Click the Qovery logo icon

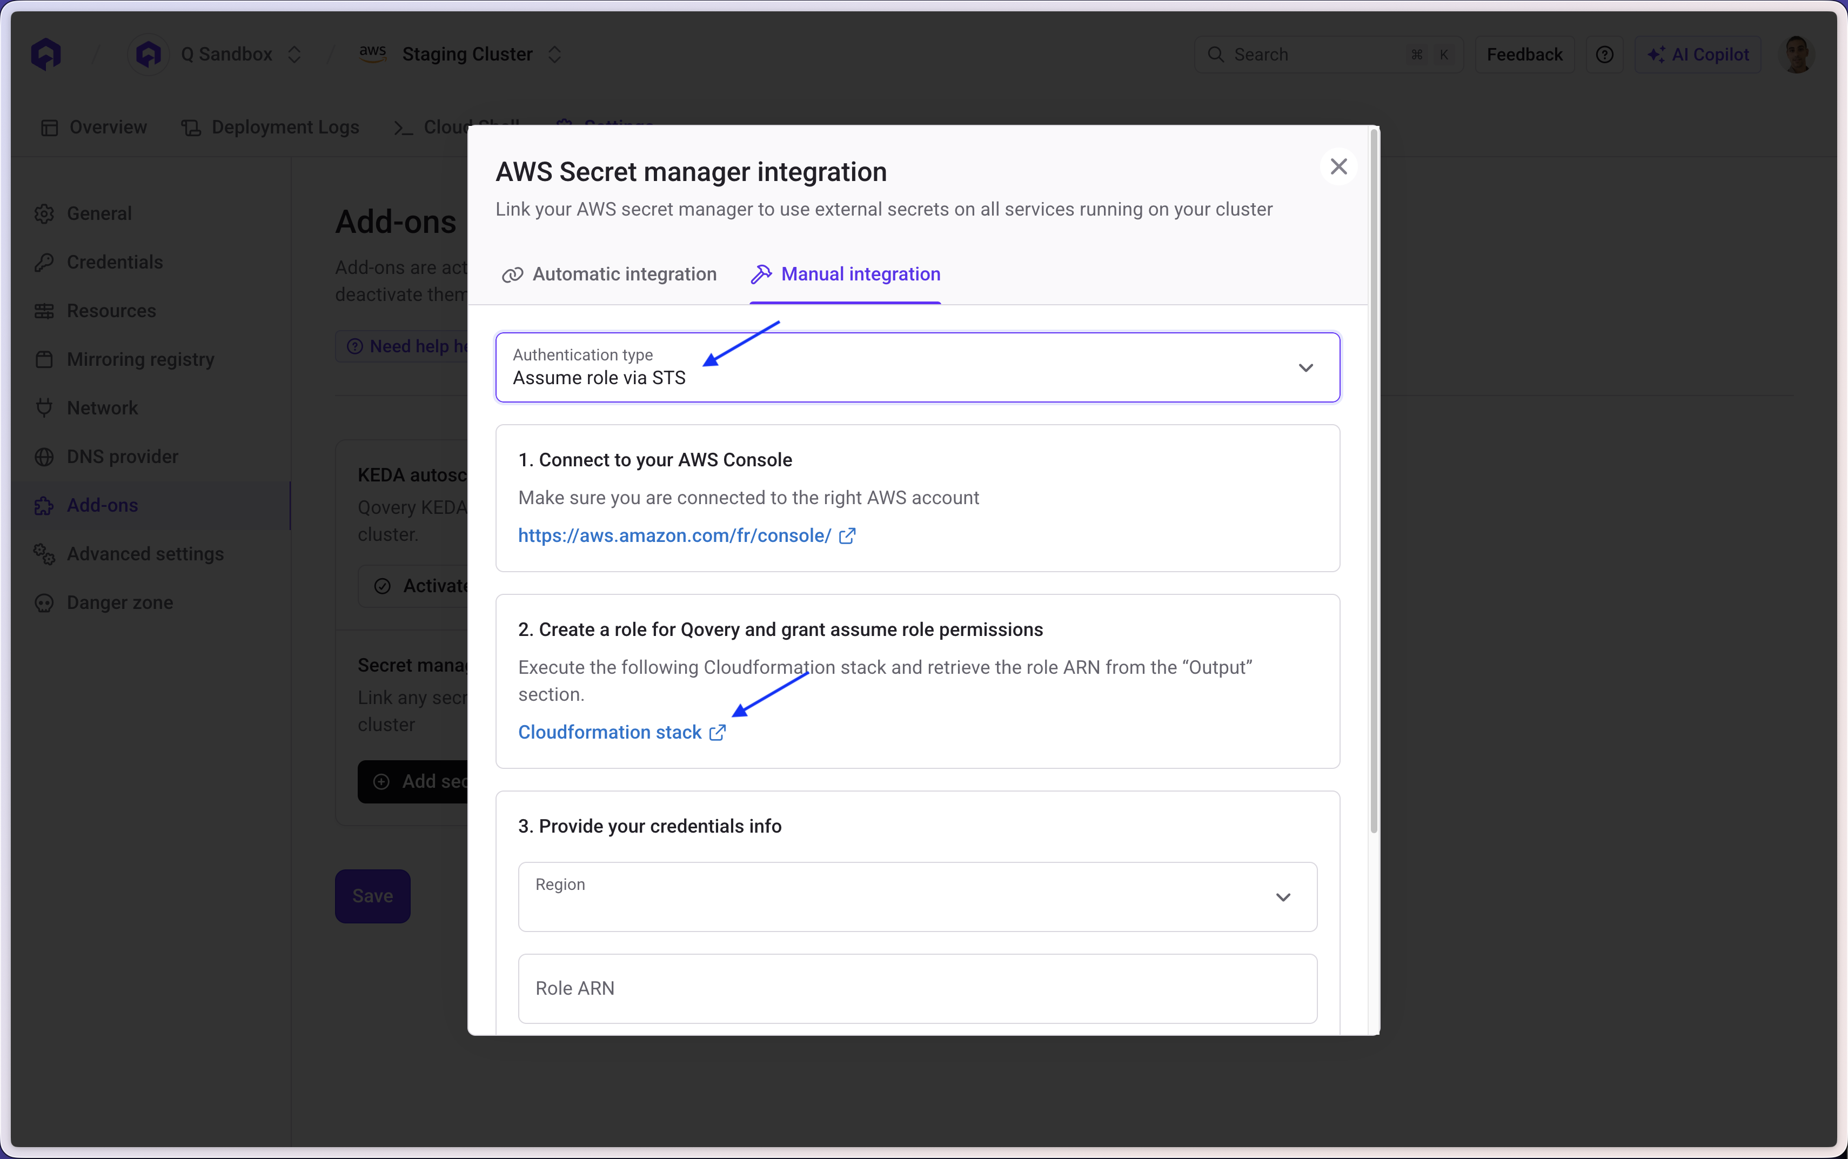(x=46, y=55)
